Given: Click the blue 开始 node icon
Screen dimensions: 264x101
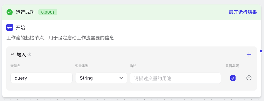Looking at the screenshot, I should click(x=10, y=27).
